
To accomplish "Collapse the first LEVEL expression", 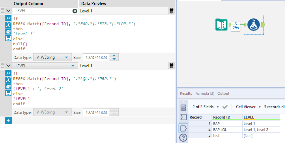I will coord(8,11).
